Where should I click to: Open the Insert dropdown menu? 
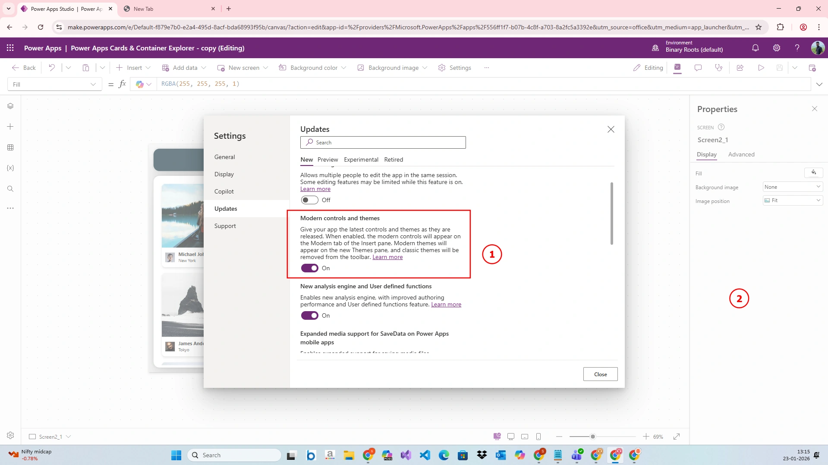(x=134, y=68)
